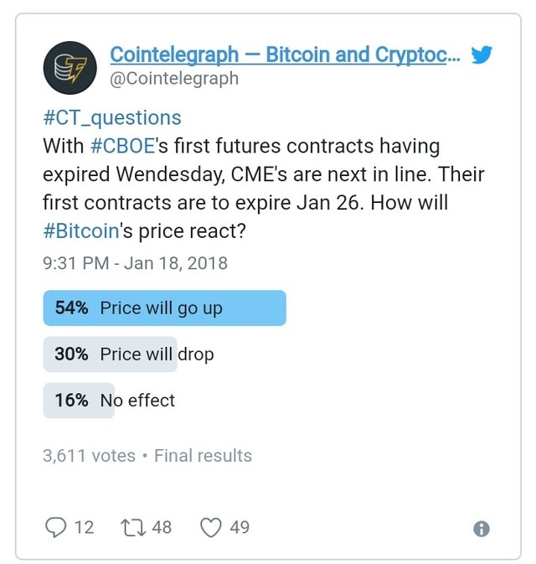The height and width of the screenshot is (564, 536).
Task: Click the 12 replies count
Action: point(84,527)
